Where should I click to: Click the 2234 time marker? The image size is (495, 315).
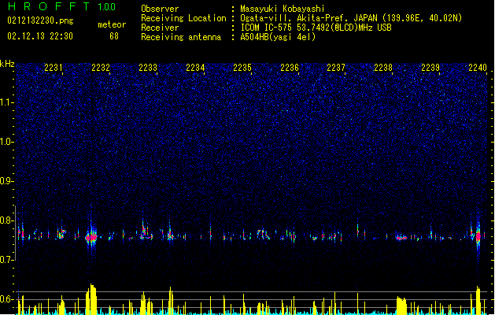tap(195, 68)
